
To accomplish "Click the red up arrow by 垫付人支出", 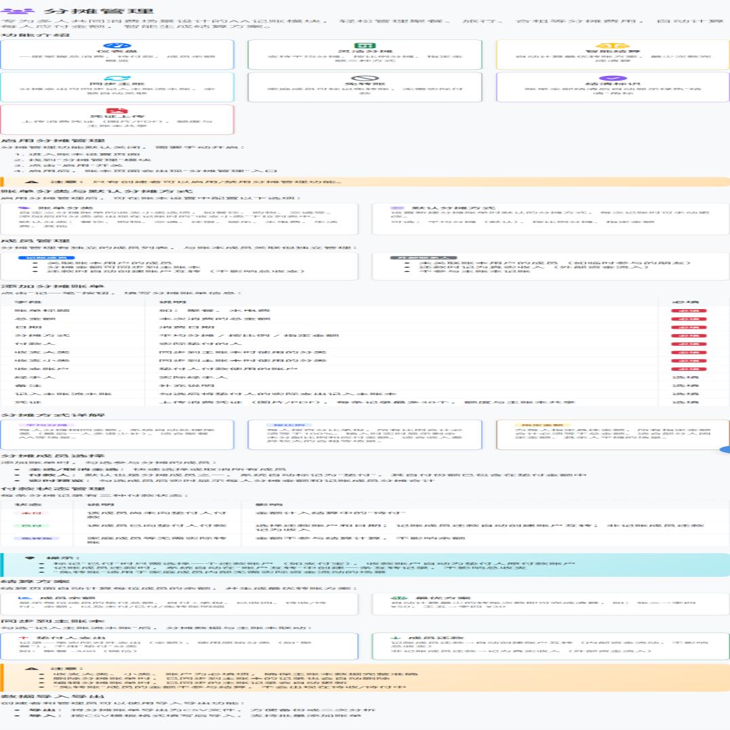I will tap(23, 638).
